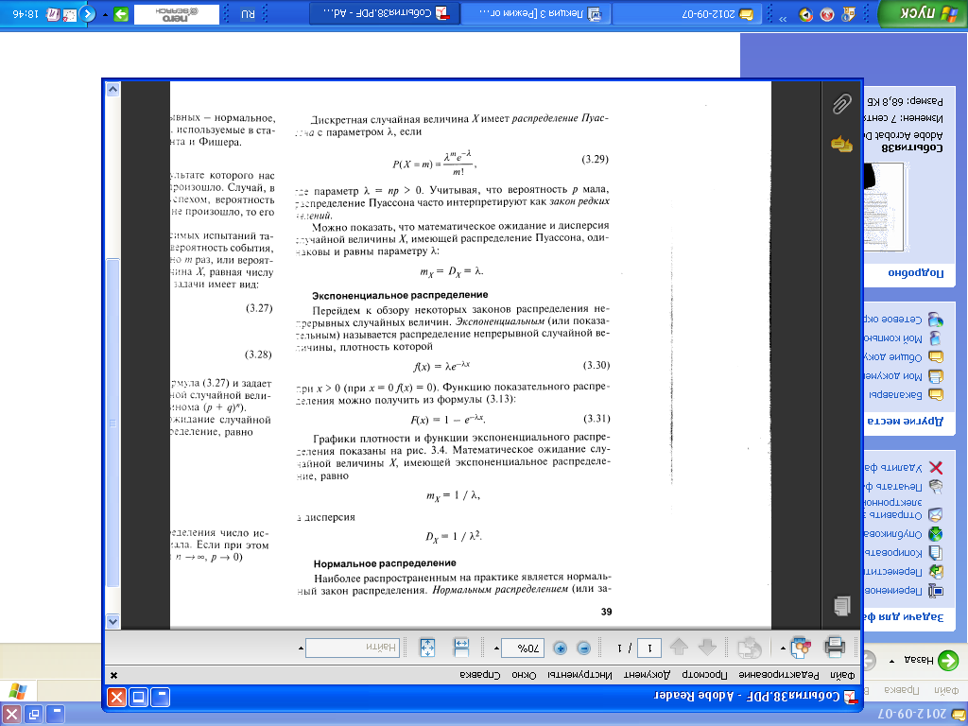This screenshot has width=968, height=726.
Task: Choose the fit one full page icon
Action: 427,648
